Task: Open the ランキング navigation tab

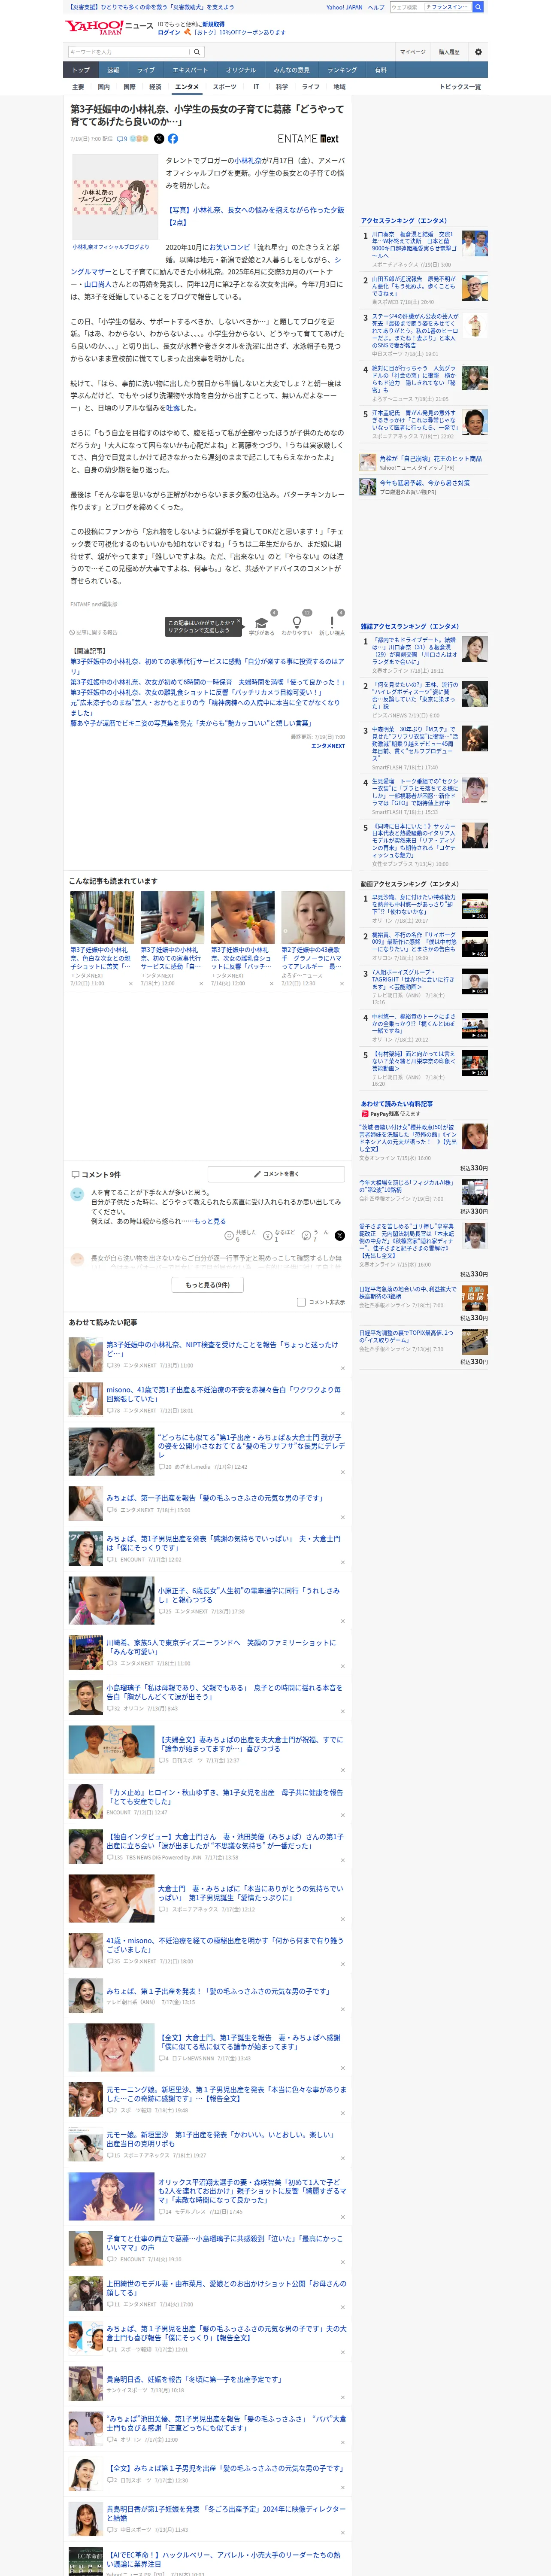Action: click(342, 70)
